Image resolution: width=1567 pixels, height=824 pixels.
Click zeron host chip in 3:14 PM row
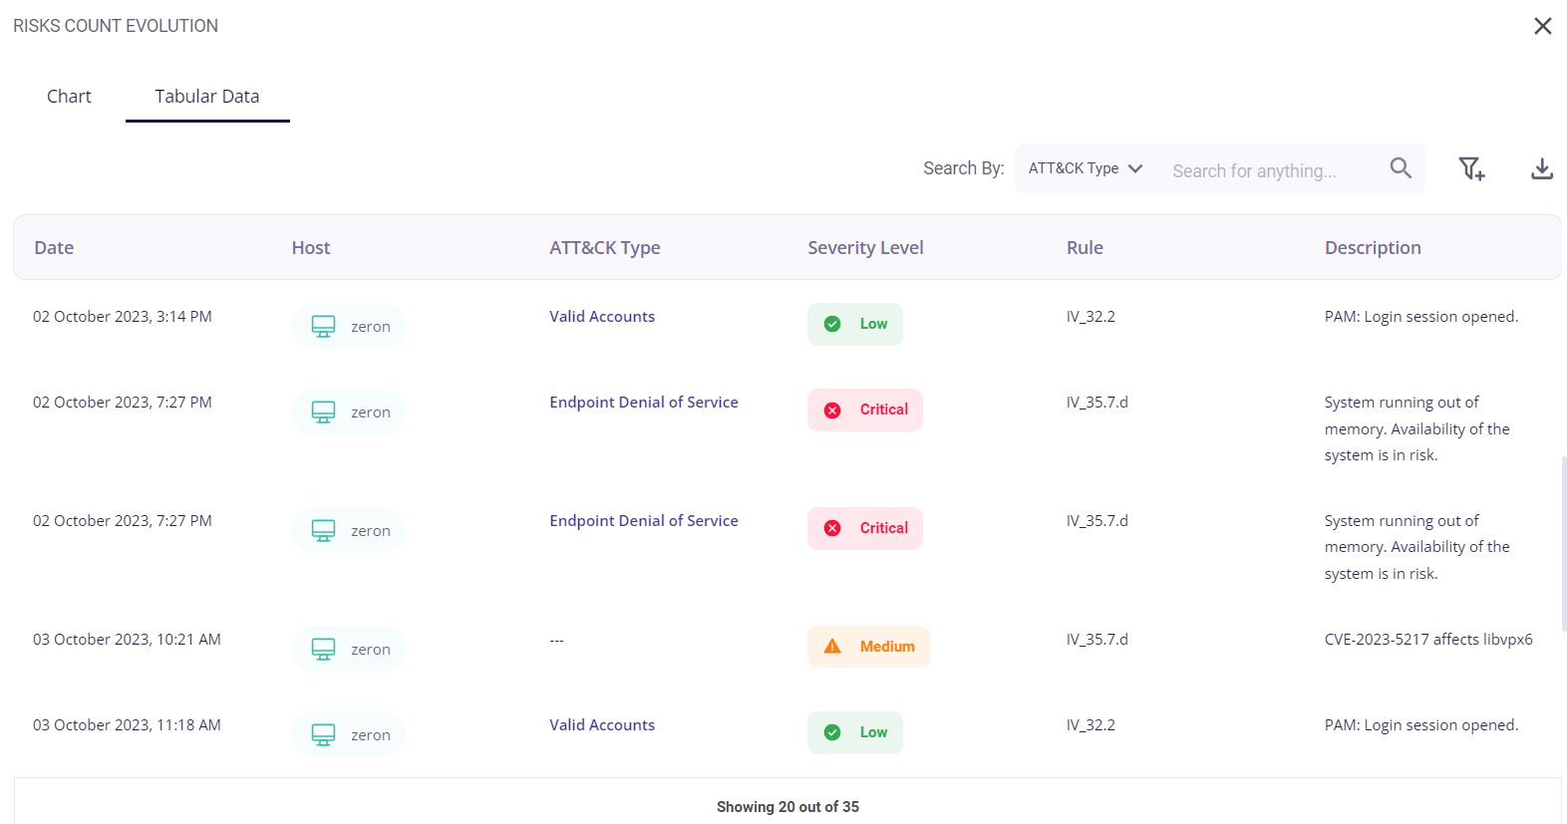point(348,326)
